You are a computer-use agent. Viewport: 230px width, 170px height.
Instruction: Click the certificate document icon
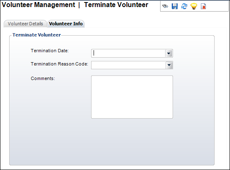[x=203, y=6]
